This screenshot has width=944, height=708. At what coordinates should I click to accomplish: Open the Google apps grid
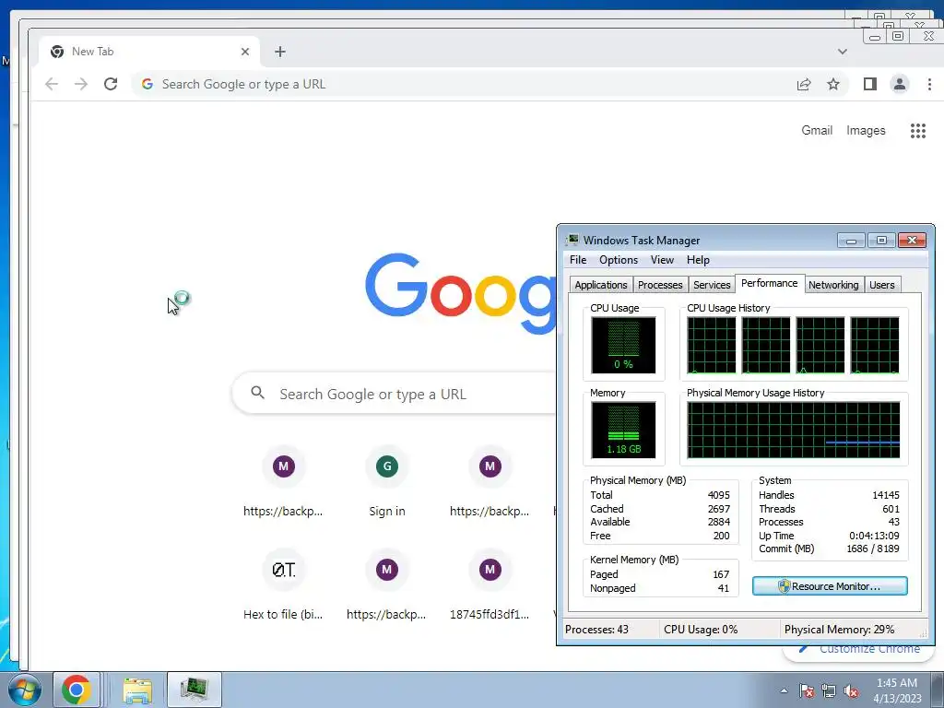click(x=917, y=131)
